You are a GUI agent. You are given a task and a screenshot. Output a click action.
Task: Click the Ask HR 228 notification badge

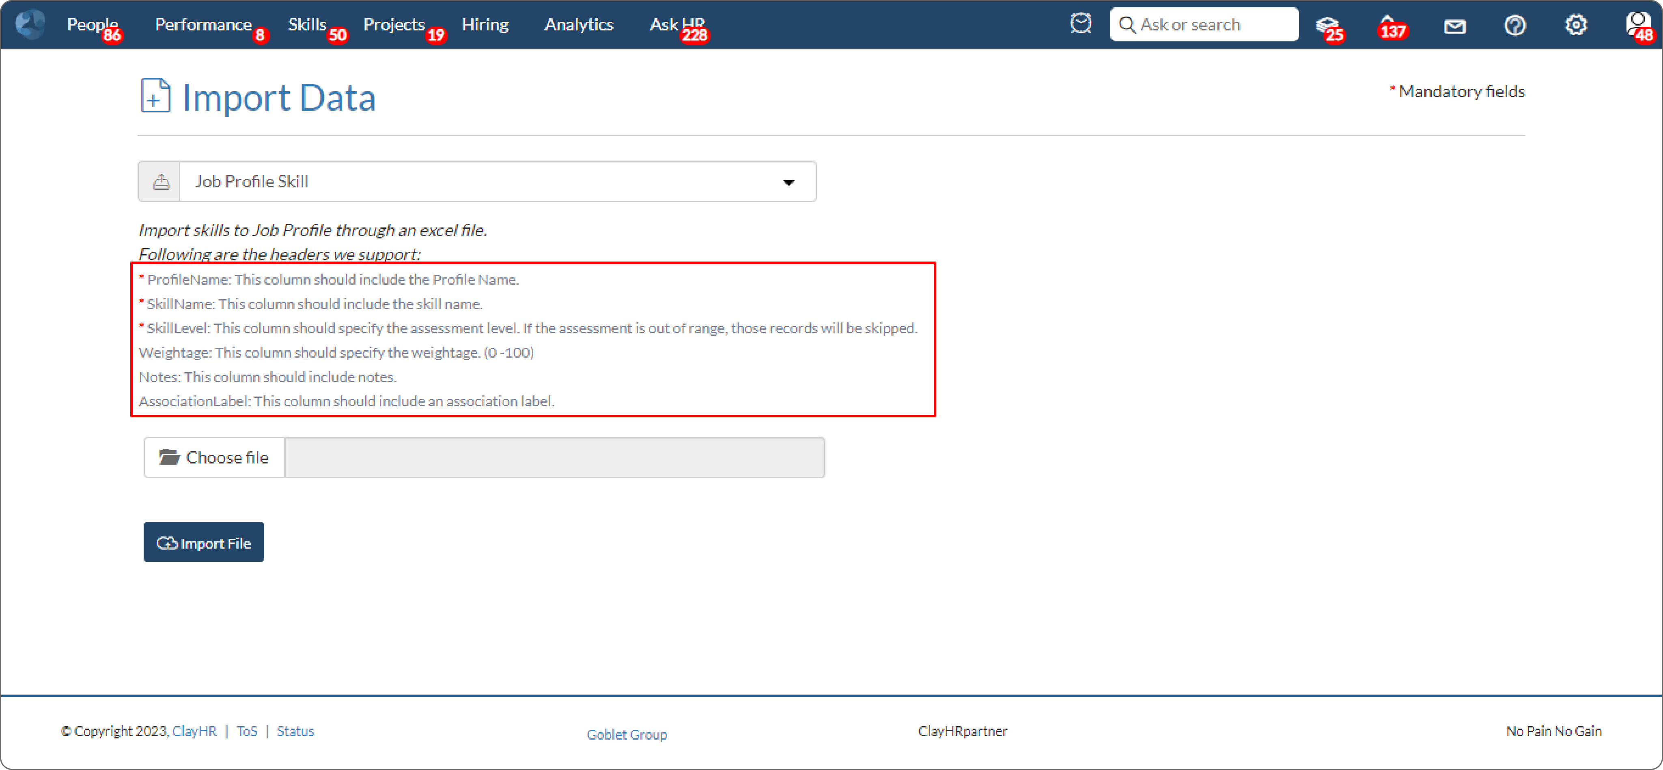[695, 35]
